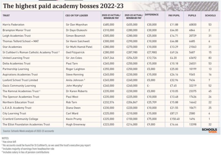Select Oasis Community Learning cell
Screen dimensions: 221x155
click(x=19, y=86)
